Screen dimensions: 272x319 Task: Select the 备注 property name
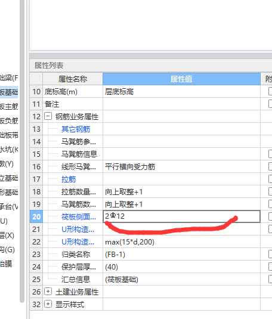point(52,104)
